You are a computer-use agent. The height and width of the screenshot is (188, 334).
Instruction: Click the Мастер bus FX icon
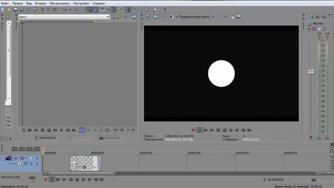(309, 29)
